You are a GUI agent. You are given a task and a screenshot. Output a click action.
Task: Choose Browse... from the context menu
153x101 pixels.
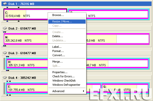pos(67,15)
